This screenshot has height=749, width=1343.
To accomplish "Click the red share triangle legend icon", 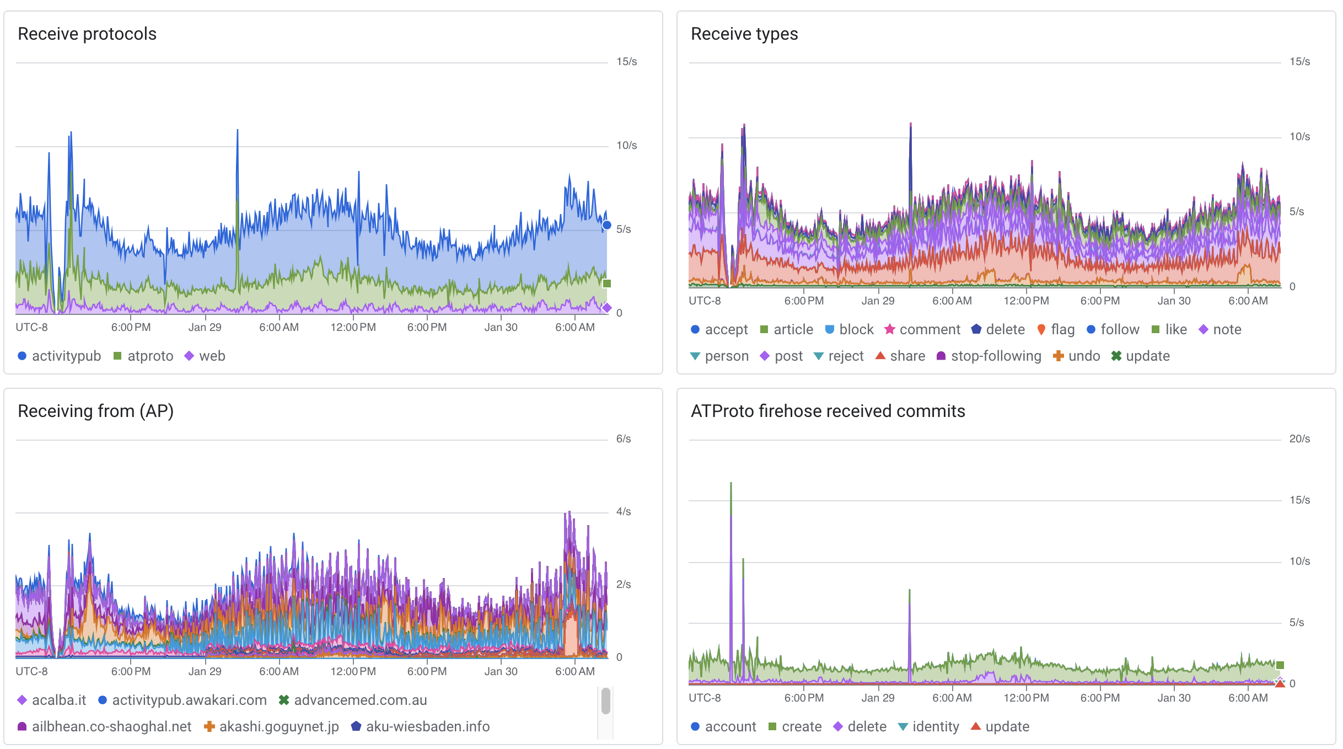I will (x=880, y=356).
